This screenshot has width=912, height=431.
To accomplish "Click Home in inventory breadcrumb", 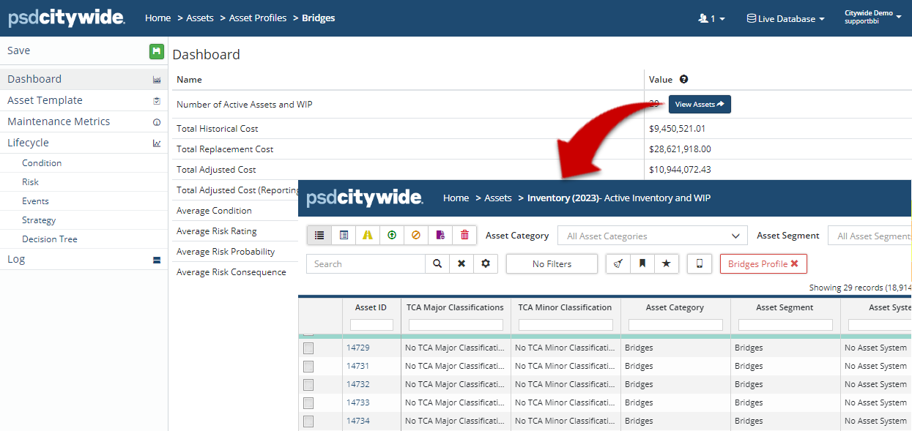I will [x=456, y=198].
